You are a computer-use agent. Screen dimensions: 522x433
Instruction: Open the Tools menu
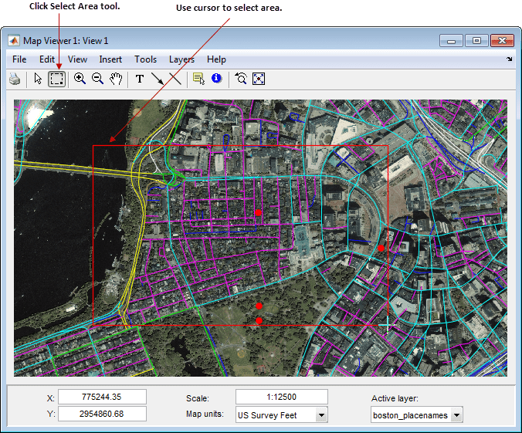click(145, 59)
